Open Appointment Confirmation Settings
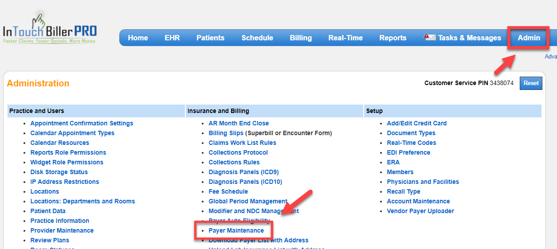The image size is (557, 249). 82,123
